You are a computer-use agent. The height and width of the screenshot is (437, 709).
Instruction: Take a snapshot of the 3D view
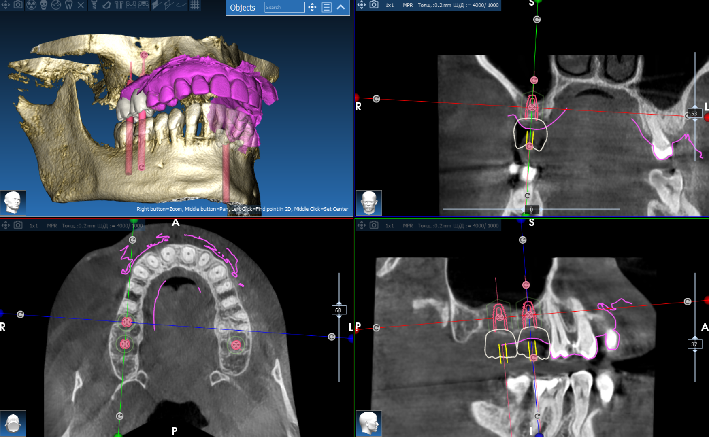(18, 5)
